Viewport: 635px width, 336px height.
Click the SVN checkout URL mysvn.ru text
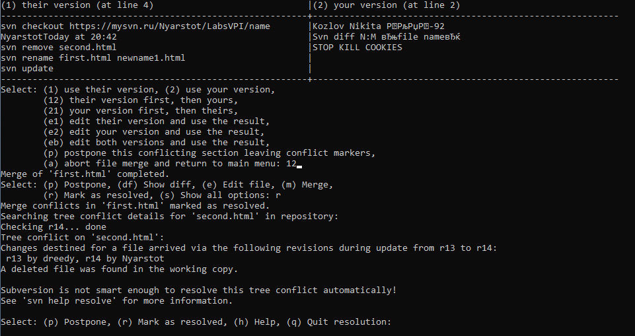coord(170,26)
